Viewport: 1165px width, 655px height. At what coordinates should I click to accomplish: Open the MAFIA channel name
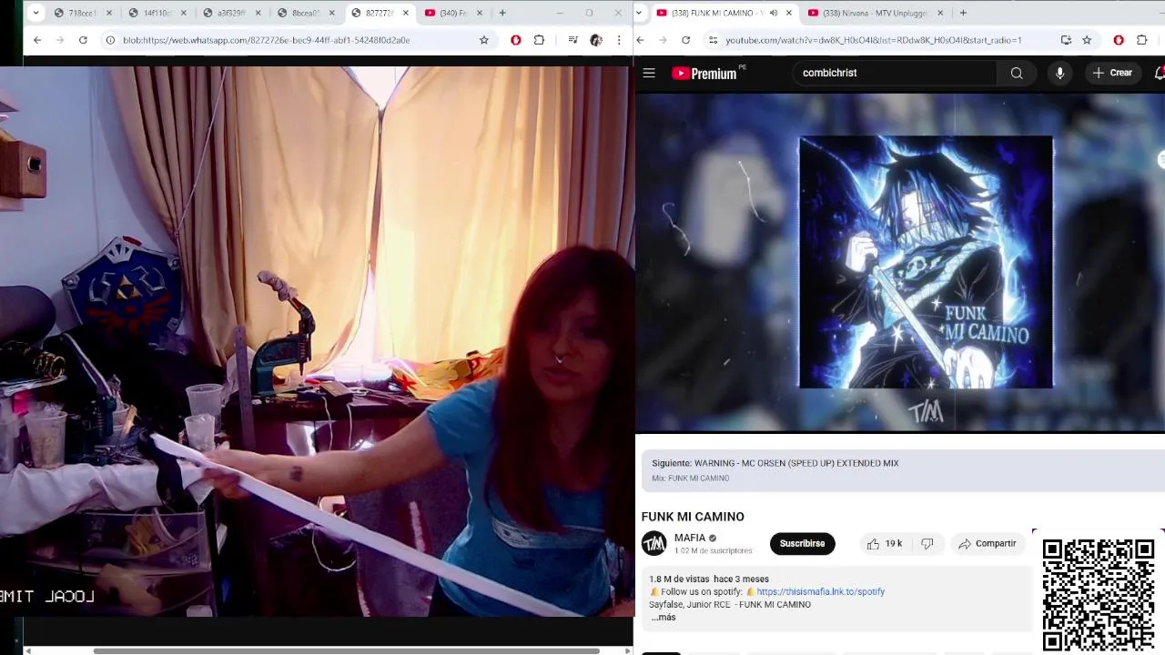690,538
